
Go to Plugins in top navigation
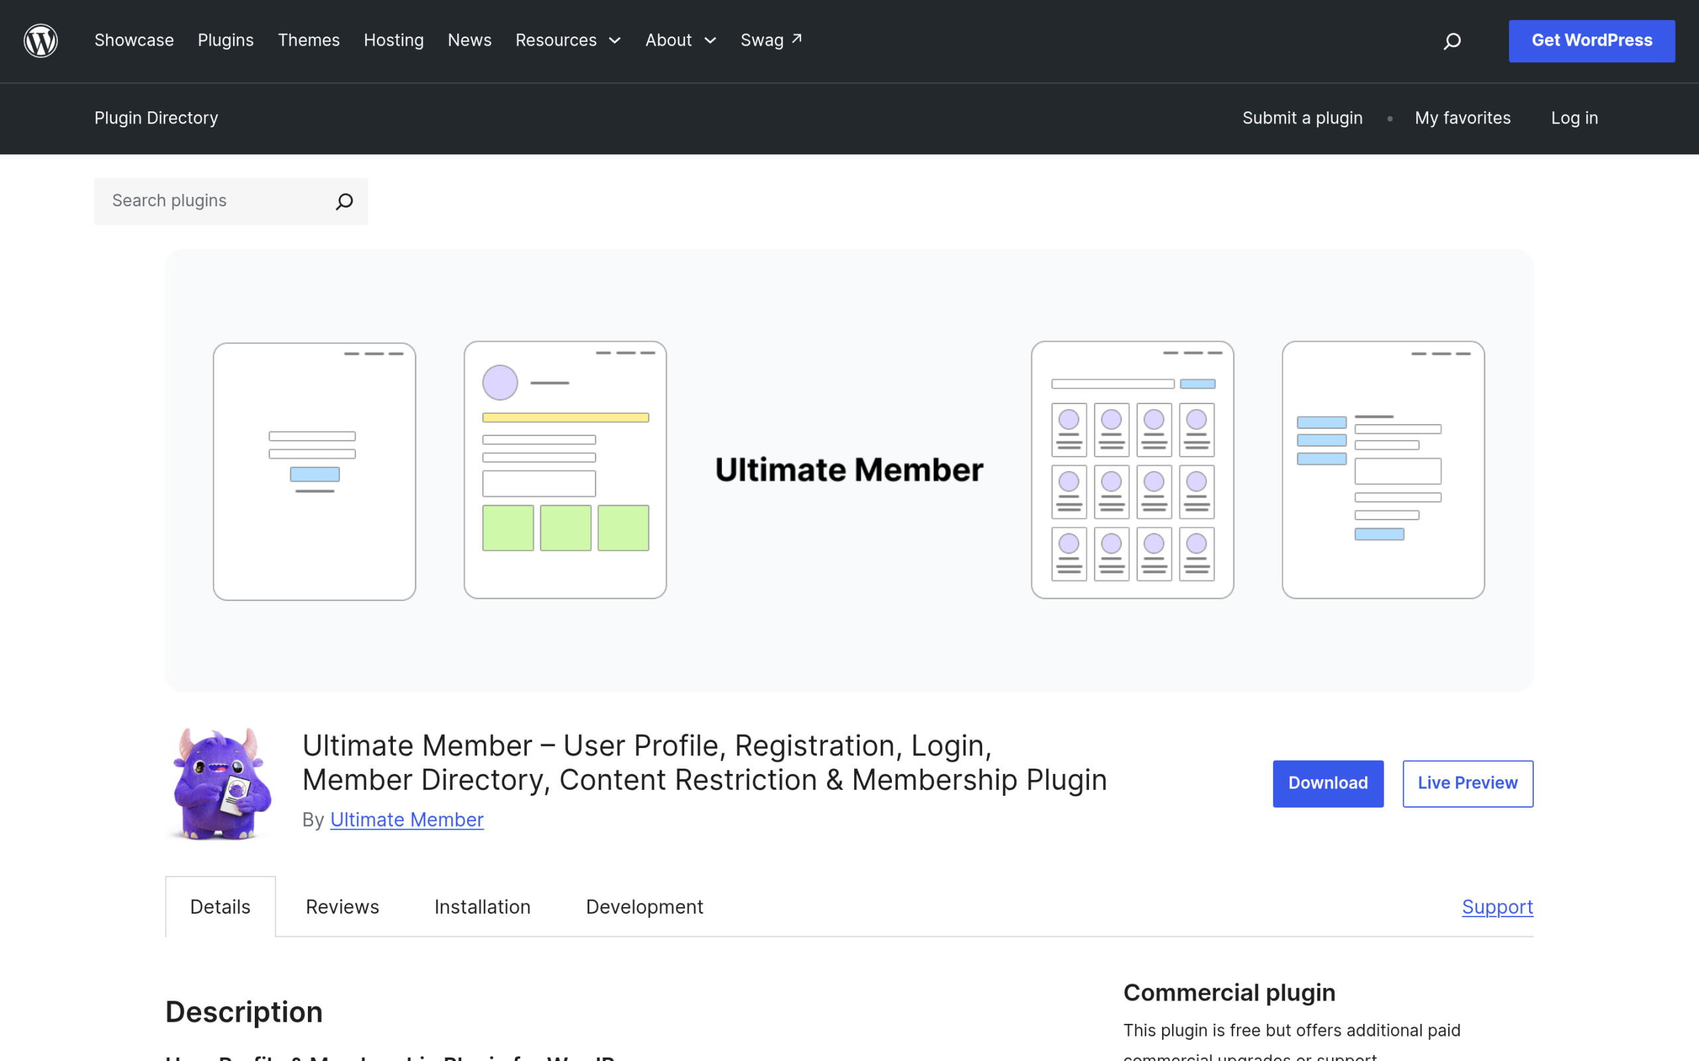click(x=226, y=40)
